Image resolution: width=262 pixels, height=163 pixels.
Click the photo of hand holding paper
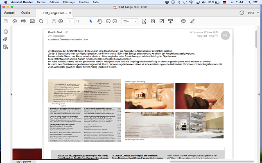(199, 96)
